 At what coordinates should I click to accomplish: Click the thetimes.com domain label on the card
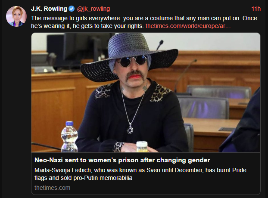[x=52, y=188]
